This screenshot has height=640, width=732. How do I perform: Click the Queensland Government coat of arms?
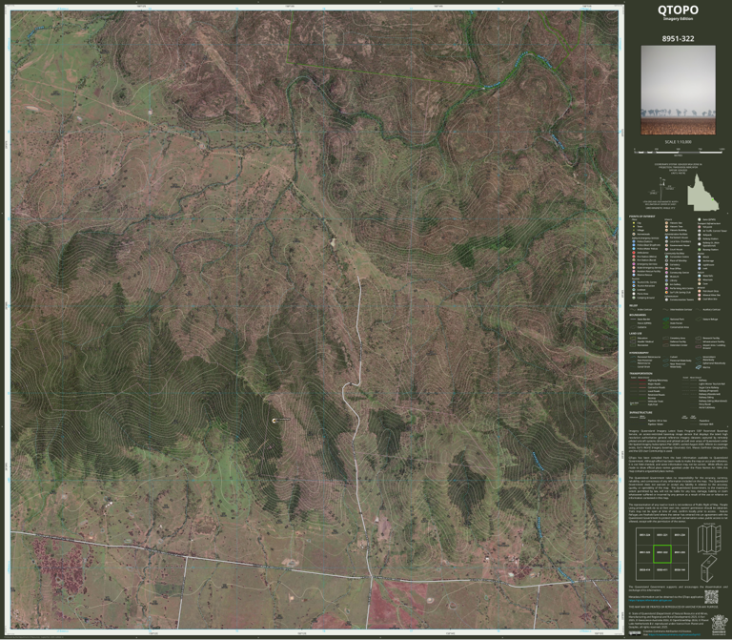click(x=720, y=624)
